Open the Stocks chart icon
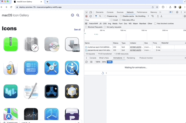The width and height of the screenshot is (186, 123). tap(31, 114)
